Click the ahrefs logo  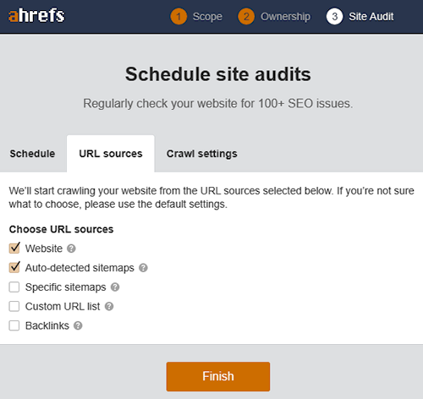pos(36,15)
